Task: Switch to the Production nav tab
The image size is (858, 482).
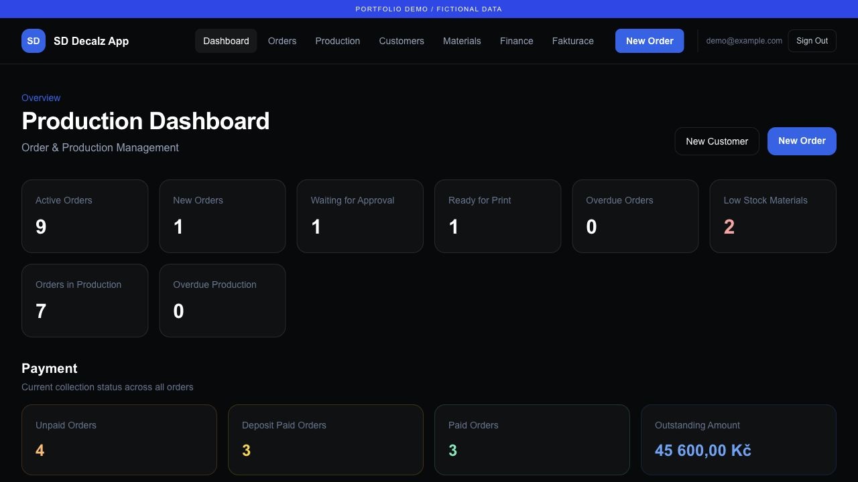Action: [x=338, y=41]
